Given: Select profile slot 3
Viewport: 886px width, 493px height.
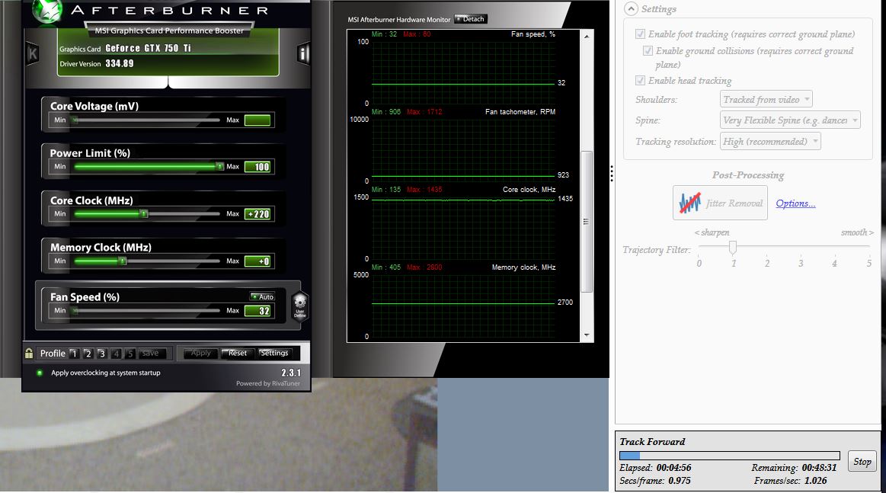Looking at the screenshot, I should pyautogui.click(x=102, y=354).
